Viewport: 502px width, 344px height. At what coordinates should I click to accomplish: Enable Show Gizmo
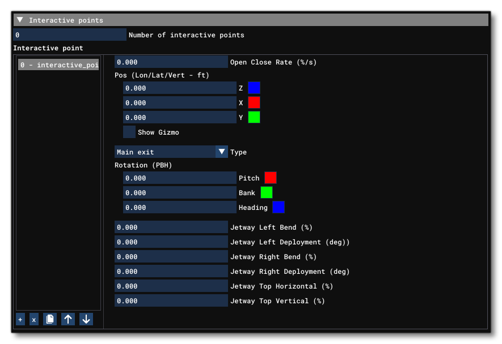[129, 131]
